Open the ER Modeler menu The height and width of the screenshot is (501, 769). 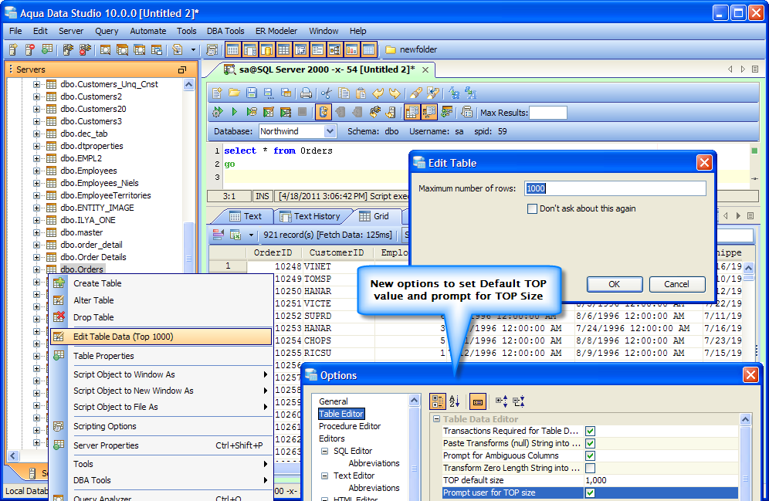click(x=276, y=31)
